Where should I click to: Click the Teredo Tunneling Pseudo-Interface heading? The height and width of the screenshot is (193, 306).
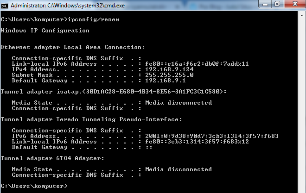point(91,119)
